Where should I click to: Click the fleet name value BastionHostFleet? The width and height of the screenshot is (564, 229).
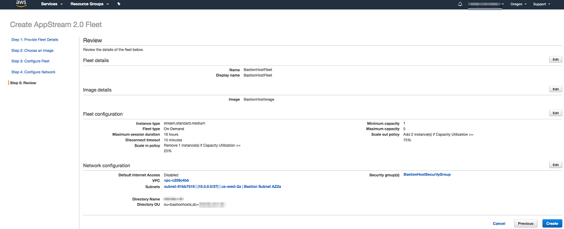(x=258, y=69)
